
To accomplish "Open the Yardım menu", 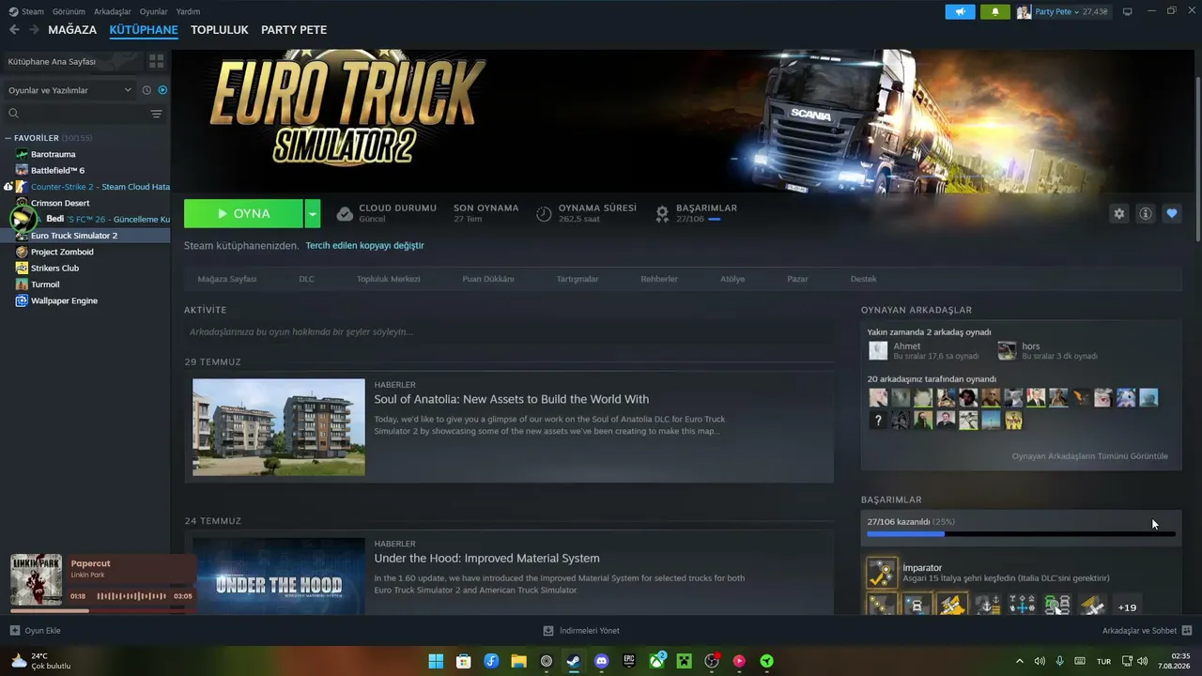I will [x=188, y=11].
